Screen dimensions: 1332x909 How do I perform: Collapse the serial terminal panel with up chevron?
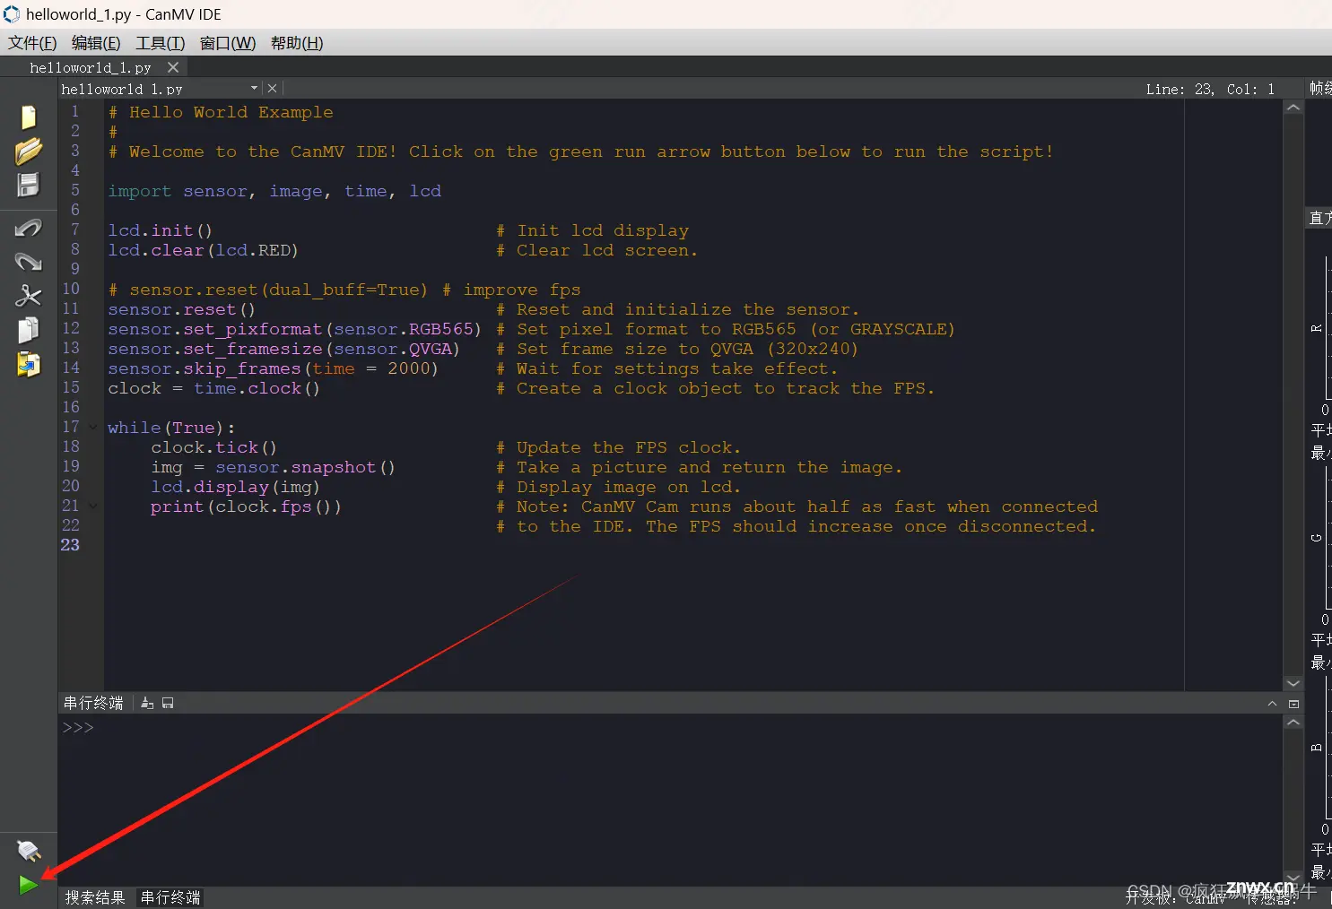point(1272,704)
